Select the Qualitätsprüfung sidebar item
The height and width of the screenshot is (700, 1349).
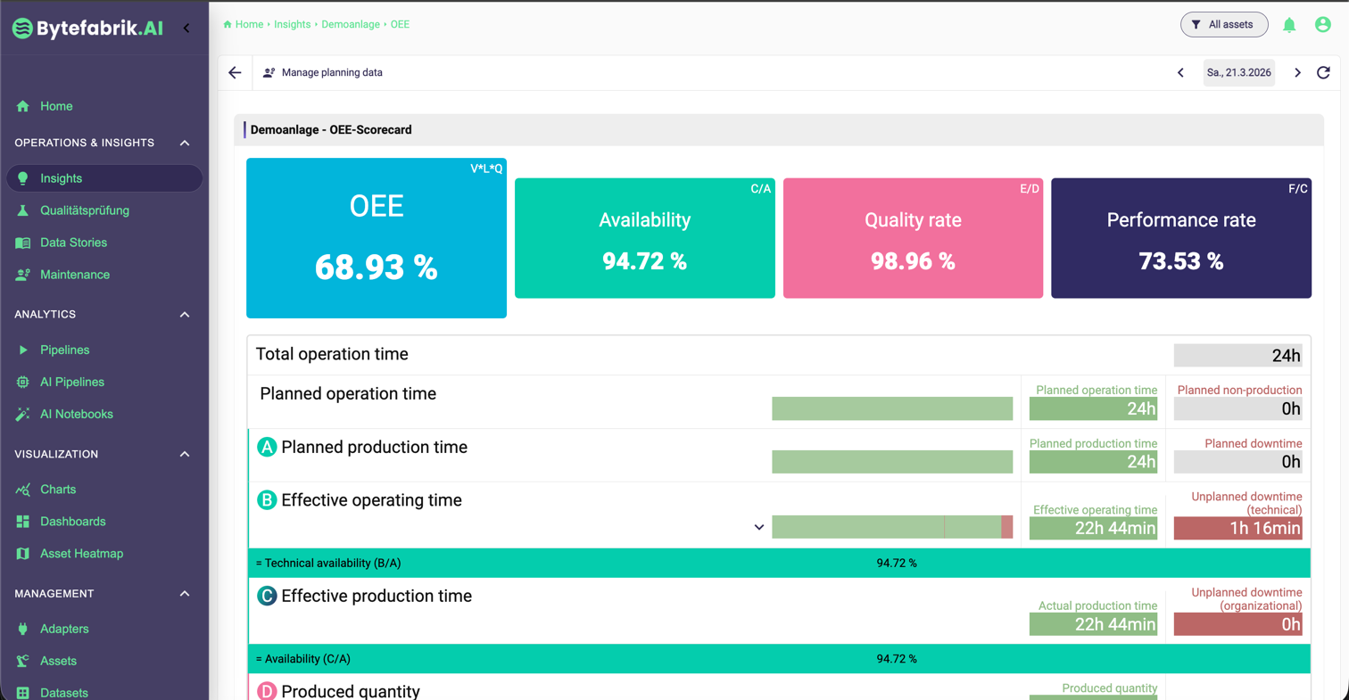(x=85, y=210)
